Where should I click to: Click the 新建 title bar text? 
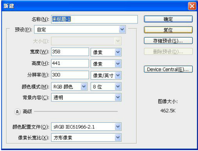[9, 6]
